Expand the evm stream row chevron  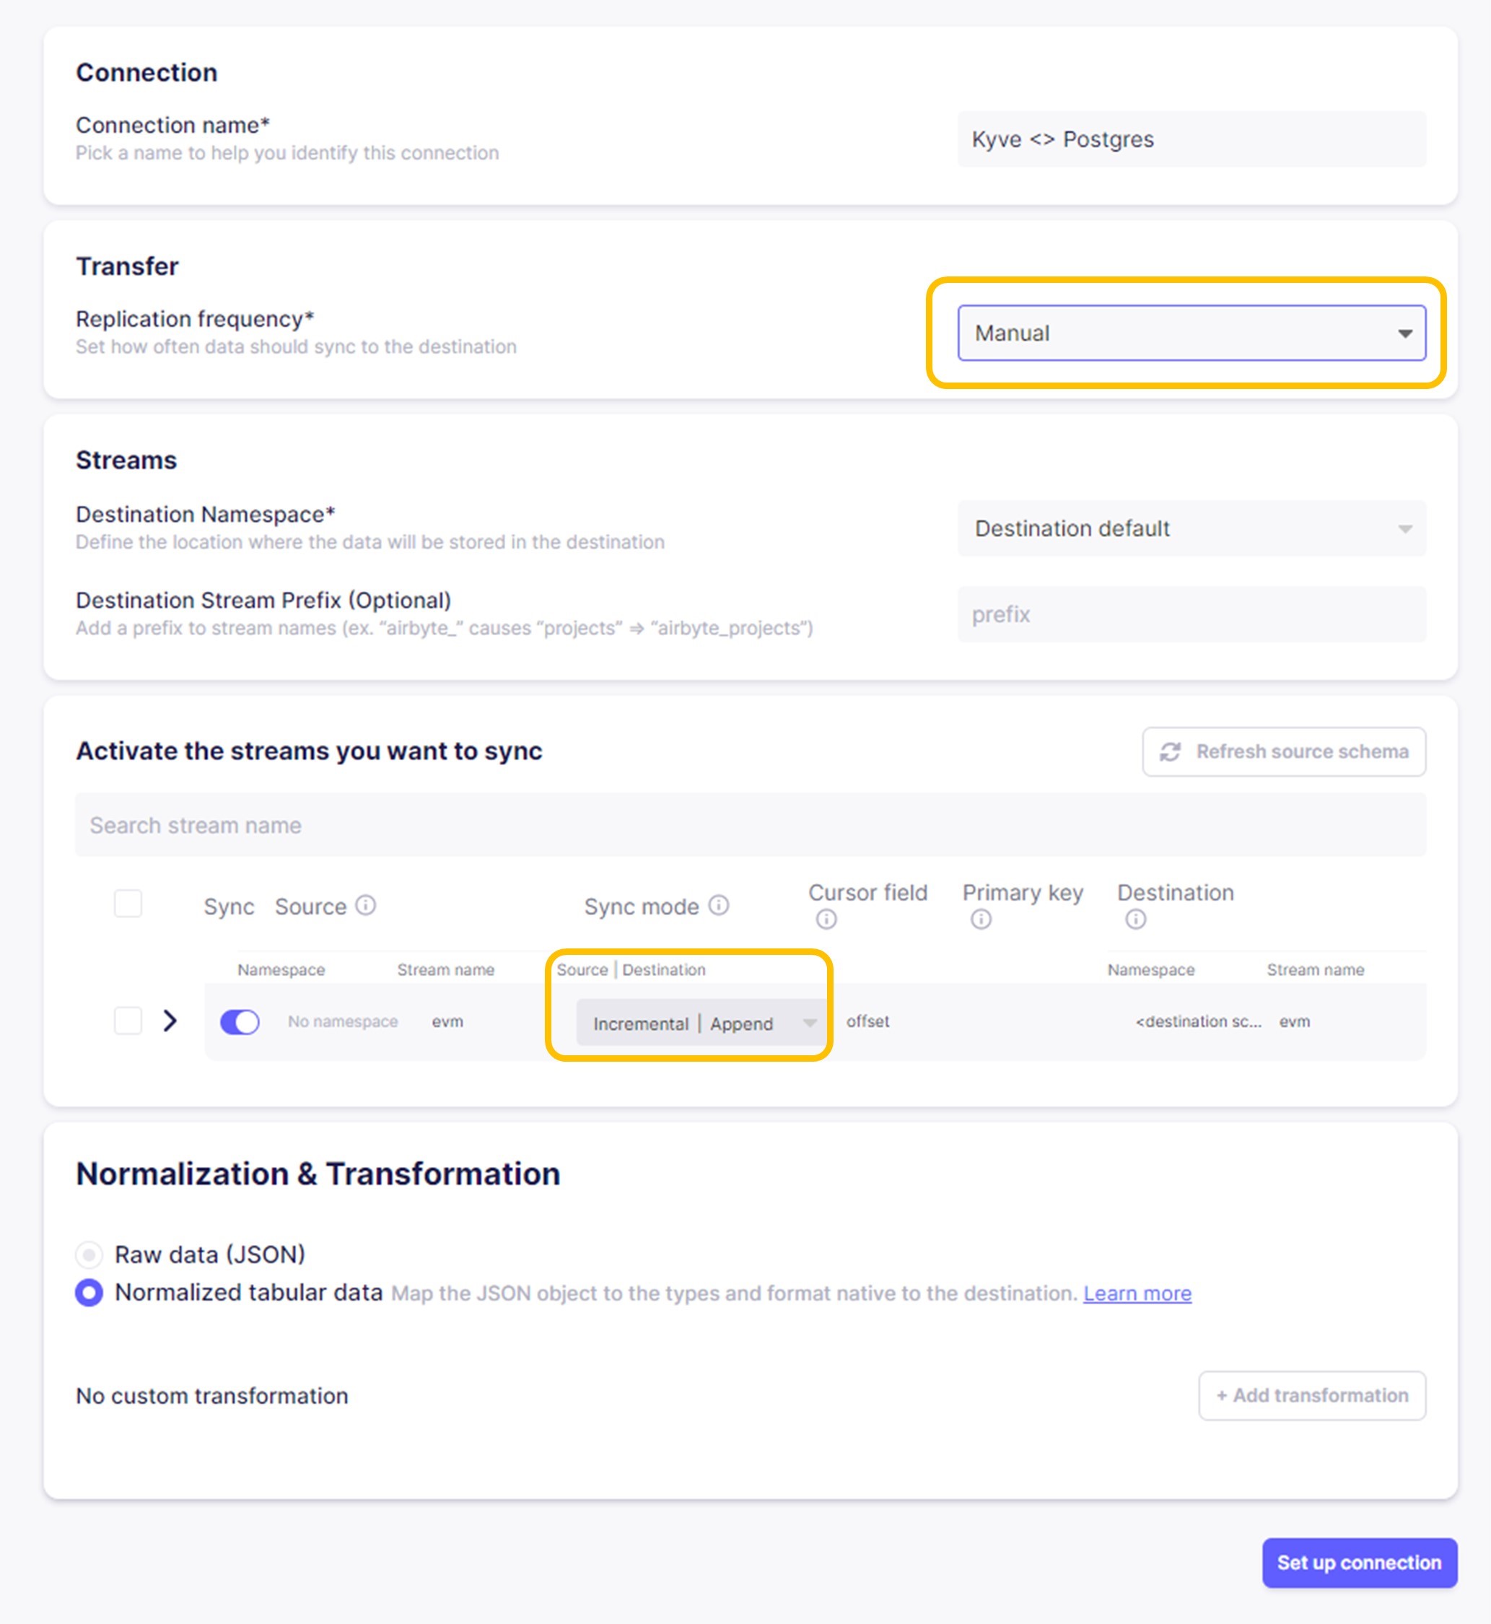pyautogui.click(x=170, y=1021)
